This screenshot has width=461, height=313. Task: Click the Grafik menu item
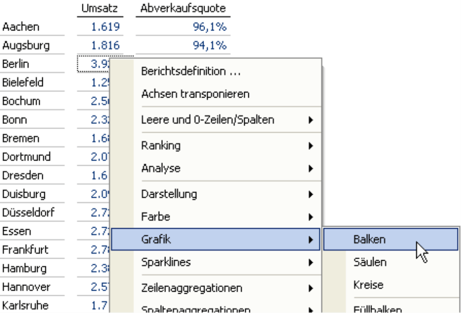pos(154,239)
